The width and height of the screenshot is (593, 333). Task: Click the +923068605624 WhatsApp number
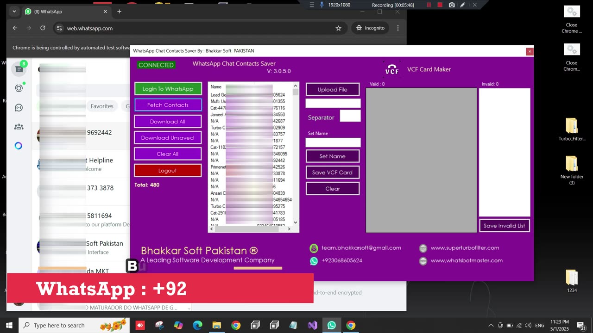click(x=342, y=261)
